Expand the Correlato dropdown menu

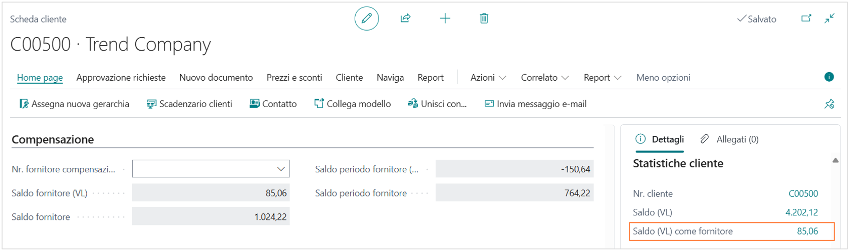(544, 78)
